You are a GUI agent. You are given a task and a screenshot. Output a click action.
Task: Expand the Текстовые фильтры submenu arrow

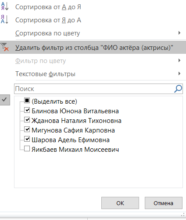(x=179, y=73)
